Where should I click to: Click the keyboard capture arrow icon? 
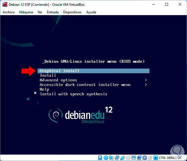tap(156, 158)
